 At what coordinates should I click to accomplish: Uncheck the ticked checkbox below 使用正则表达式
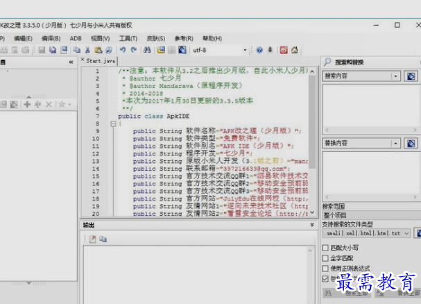pos(325,279)
